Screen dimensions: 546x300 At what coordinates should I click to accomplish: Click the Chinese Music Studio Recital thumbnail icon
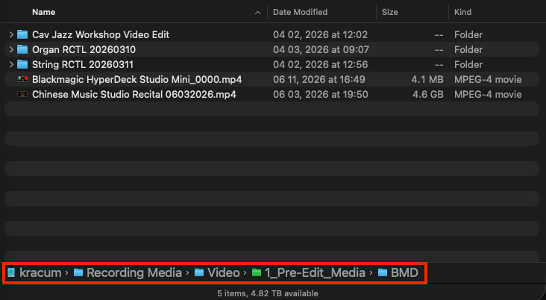click(x=22, y=95)
